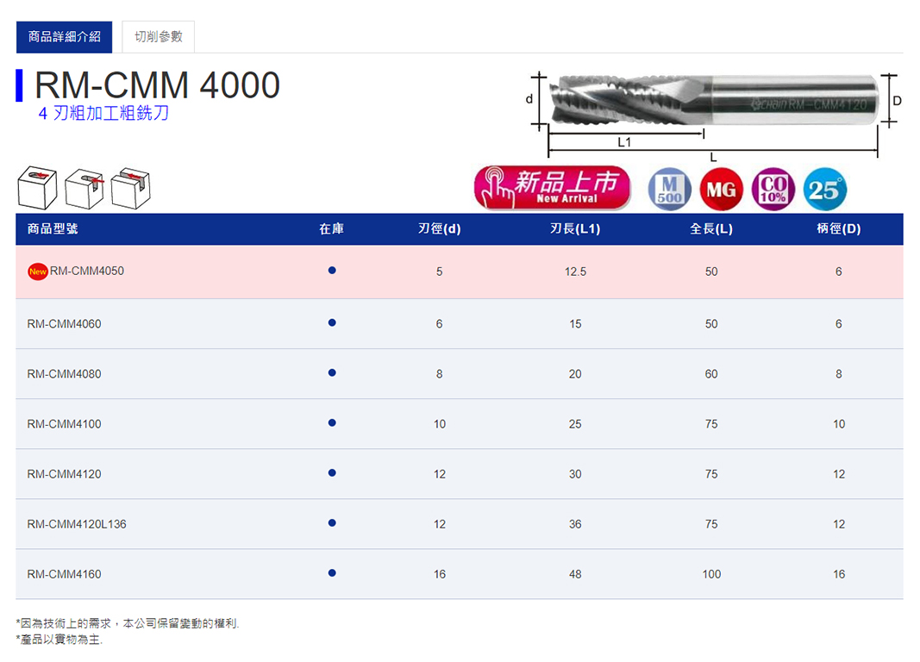
Task: Switch to the 切削參數 tab
Action: click(159, 37)
